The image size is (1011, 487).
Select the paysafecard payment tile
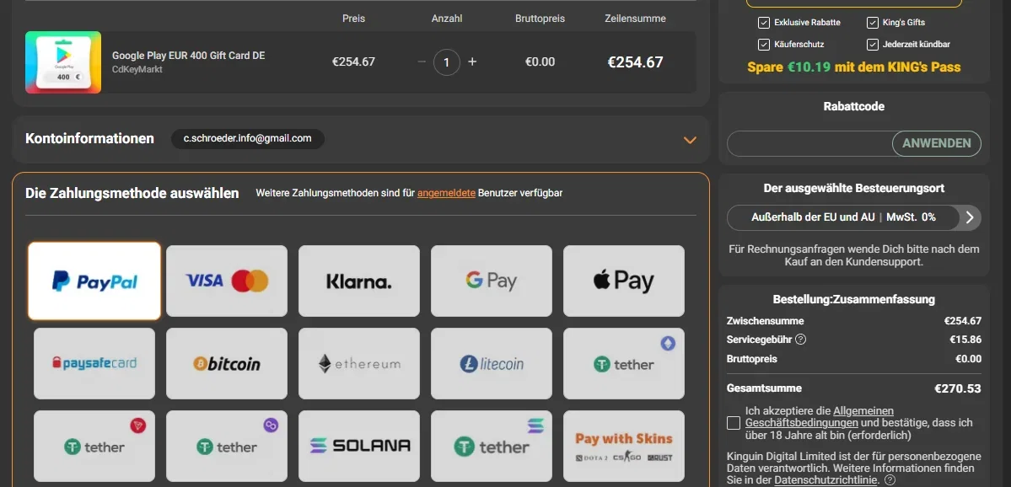point(94,363)
